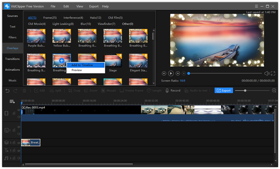This screenshot has height=169, width=280.
Task: Switch to the Filters sidebar tab
Action: click(x=12, y=37)
